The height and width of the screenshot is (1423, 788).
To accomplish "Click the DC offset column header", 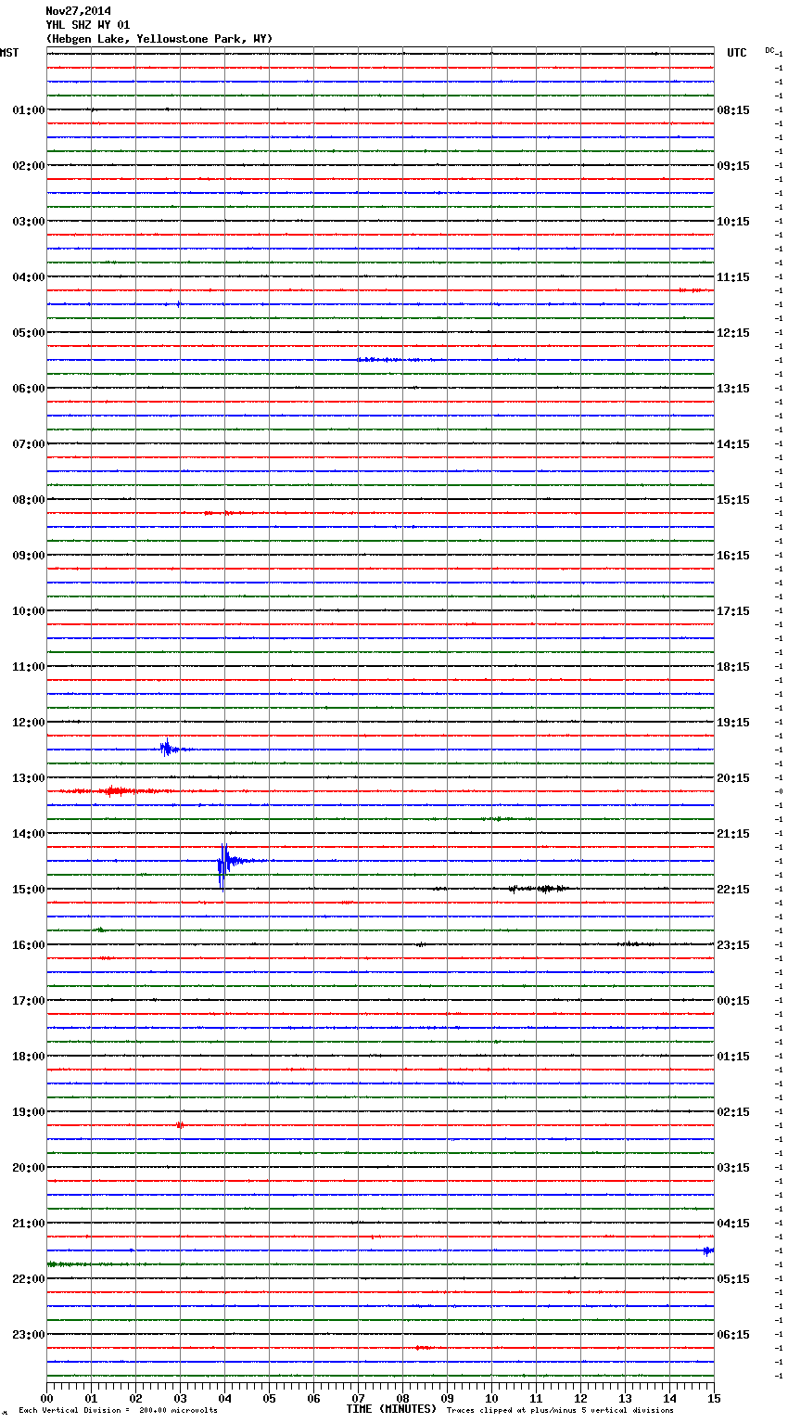I will click(769, 50).
